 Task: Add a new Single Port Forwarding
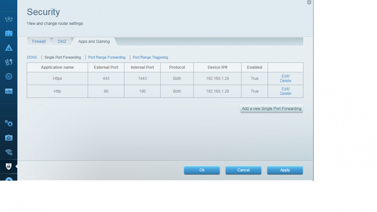(x=271, y=108)
